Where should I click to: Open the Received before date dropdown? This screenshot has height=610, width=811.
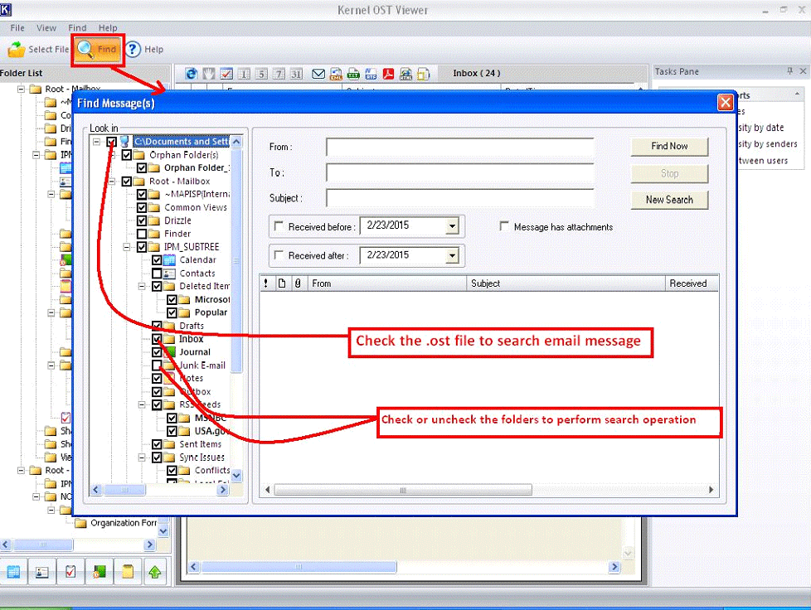tap(453, 226)
